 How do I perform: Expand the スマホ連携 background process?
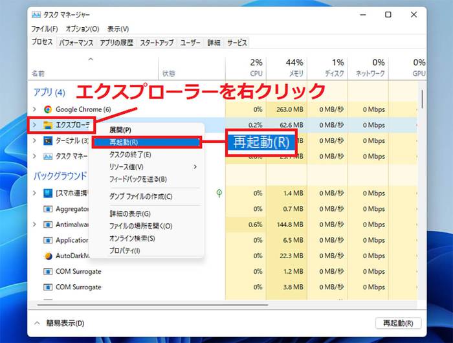tap(34, 193)
